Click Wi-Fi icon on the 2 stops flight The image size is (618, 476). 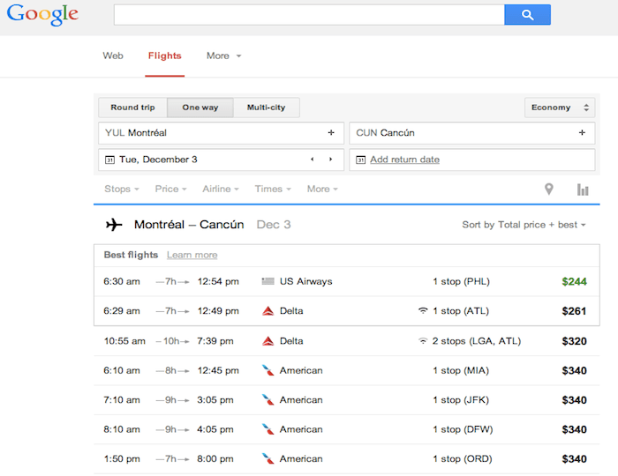423,340
